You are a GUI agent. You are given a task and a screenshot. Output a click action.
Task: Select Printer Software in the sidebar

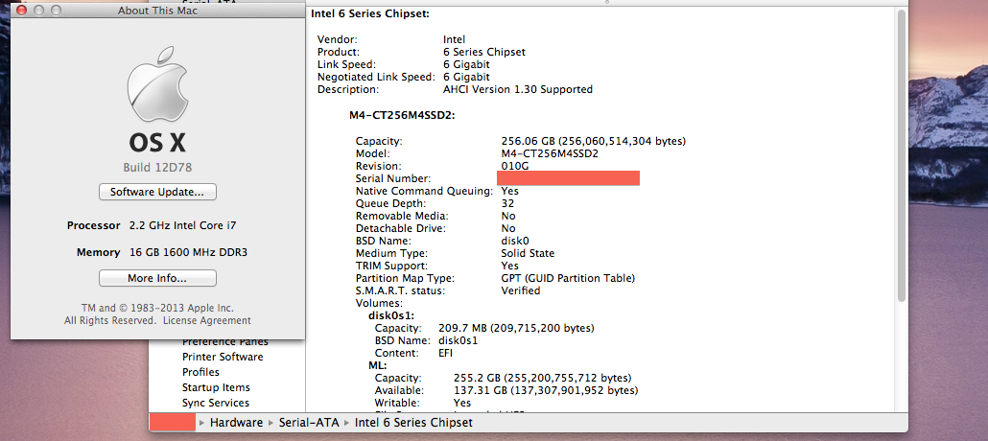click(x=223, y=357)
